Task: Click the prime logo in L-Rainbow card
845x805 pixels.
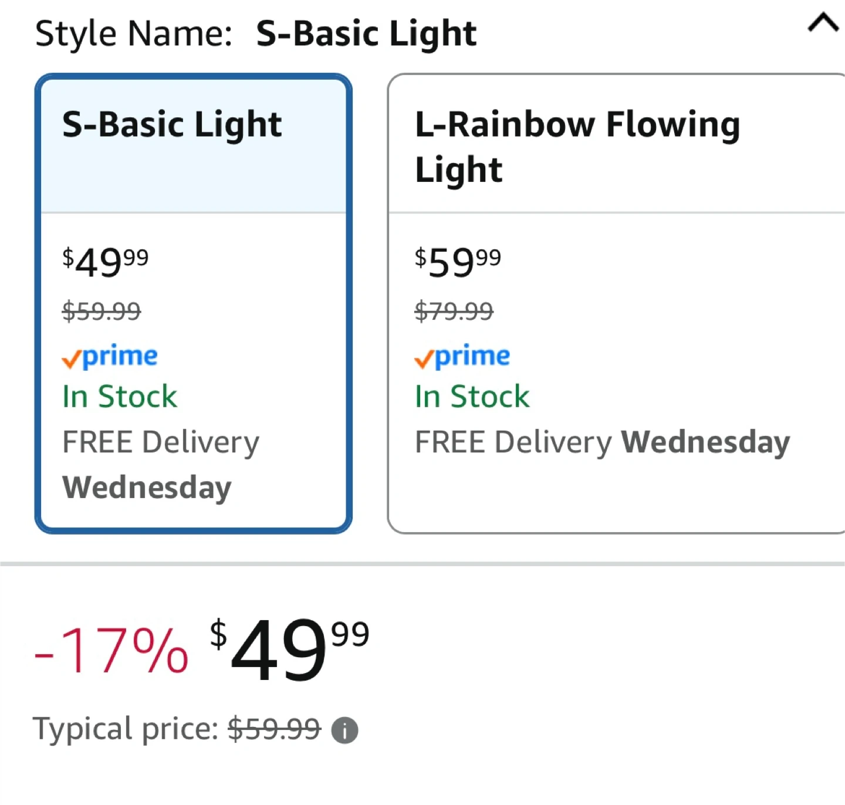Action: [462, 356]
